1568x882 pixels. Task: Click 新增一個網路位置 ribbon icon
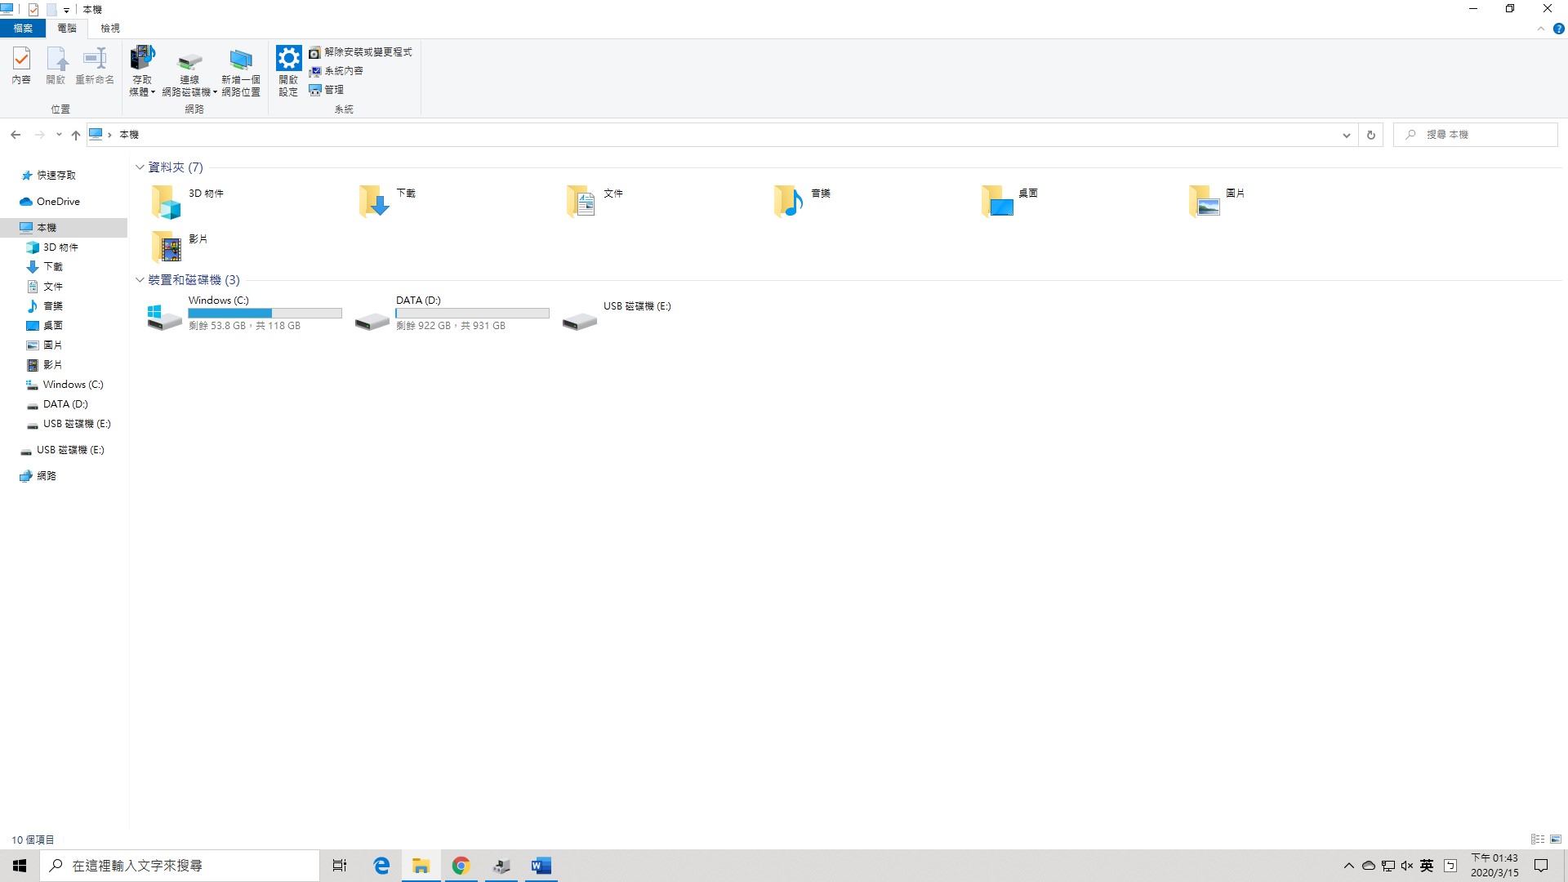(240, 60)
